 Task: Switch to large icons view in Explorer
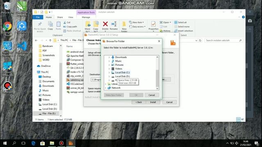click(x=242, y=119)
